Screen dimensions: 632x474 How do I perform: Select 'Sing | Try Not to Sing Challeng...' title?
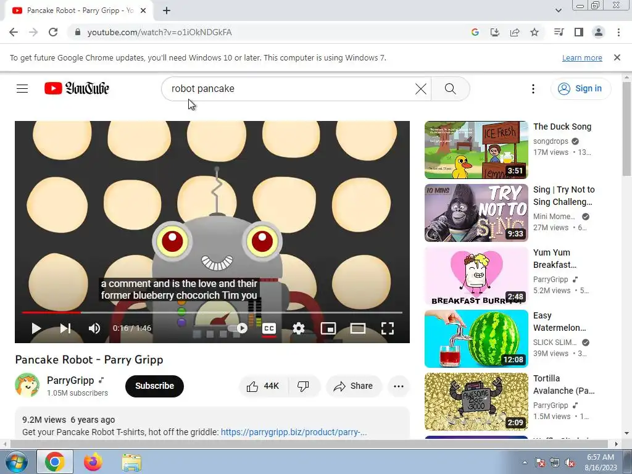[x=564, y=196]
